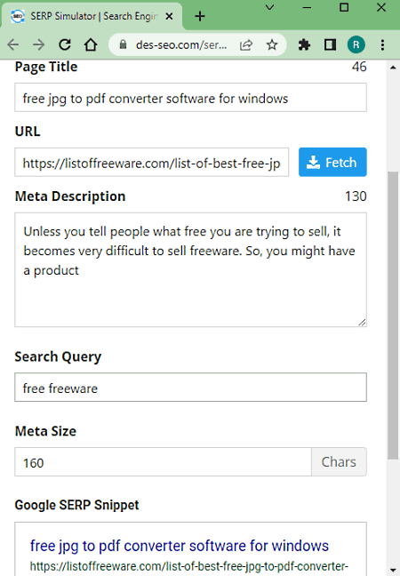
Task: Select the SERP Simulator tab
Action: pyautogui.click(x=92, y=16)
